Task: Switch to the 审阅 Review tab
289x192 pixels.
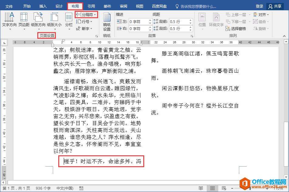Action: tap(123, 6)
